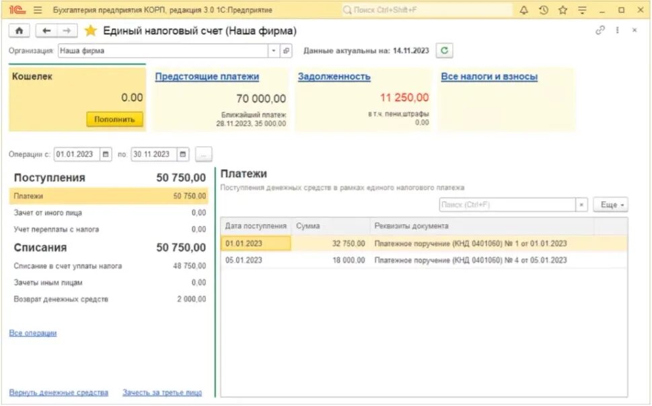652x406 pixels.
Task: Click the Пополнить button
Action: point(115,119)
